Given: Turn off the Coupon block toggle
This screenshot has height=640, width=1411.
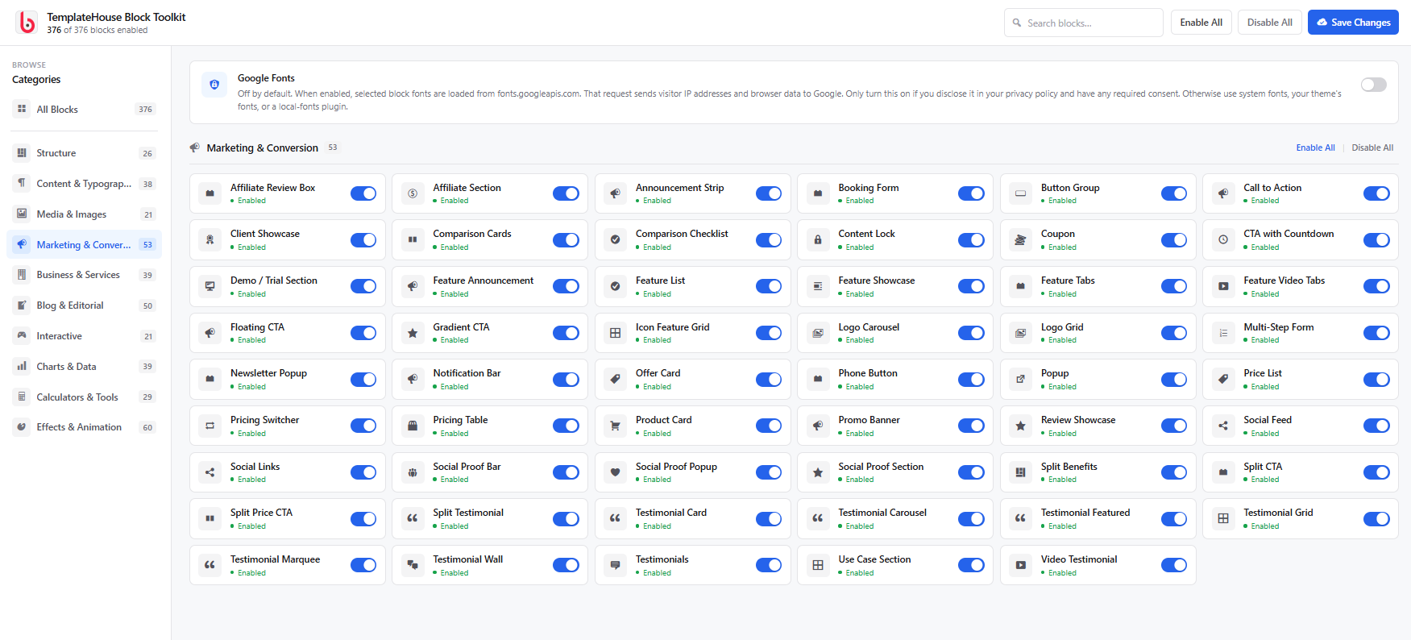Looking at the screenshot, I should click(1174, 240).
